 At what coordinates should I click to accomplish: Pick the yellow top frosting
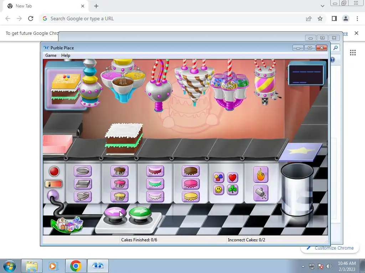point(191,196)
